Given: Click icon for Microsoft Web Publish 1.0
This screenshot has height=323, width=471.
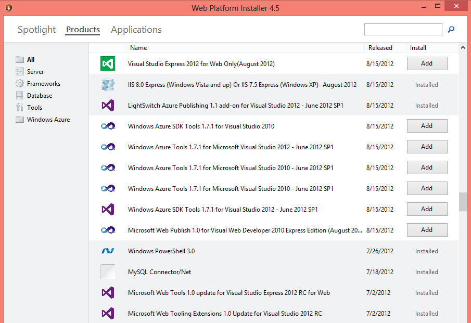Looking at the screenshot, I should 108,230.
